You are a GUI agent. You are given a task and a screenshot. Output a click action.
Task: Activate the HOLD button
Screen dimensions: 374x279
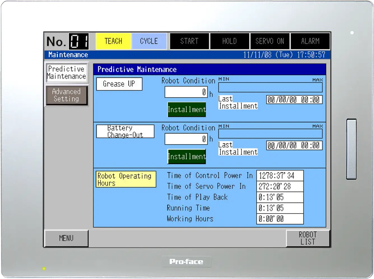229,41
